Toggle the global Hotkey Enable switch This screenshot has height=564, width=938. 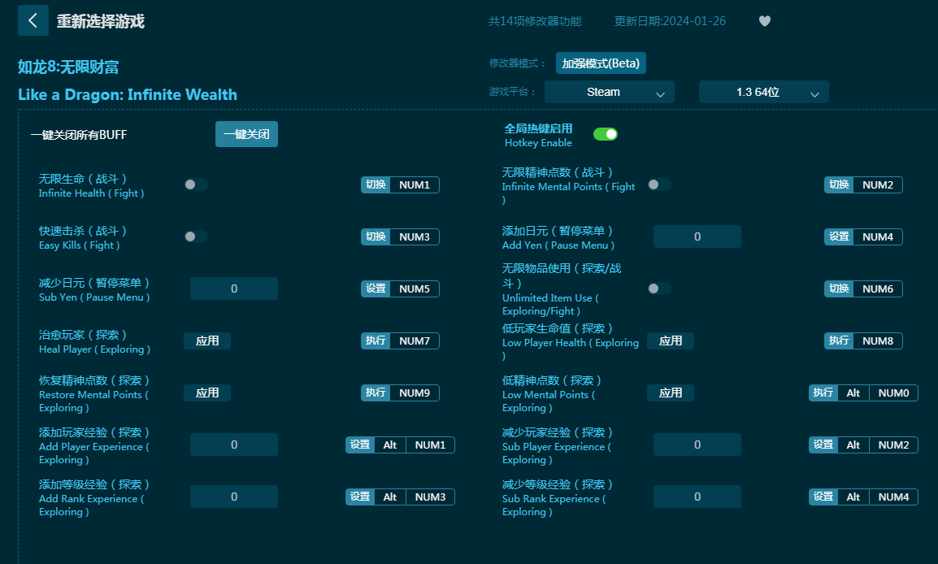(x=605, y=134)
